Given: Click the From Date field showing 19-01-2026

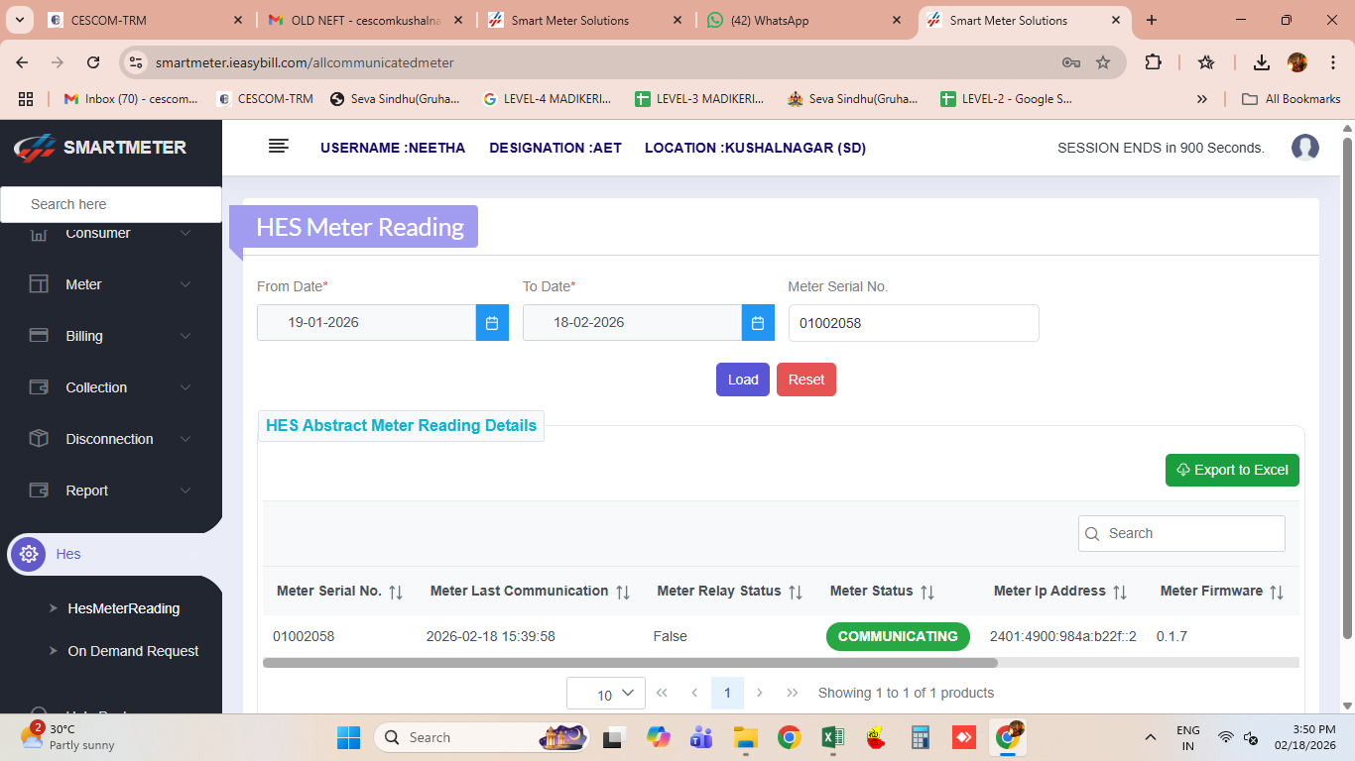Looking at the screenshot, I should (x=366, y=323).
